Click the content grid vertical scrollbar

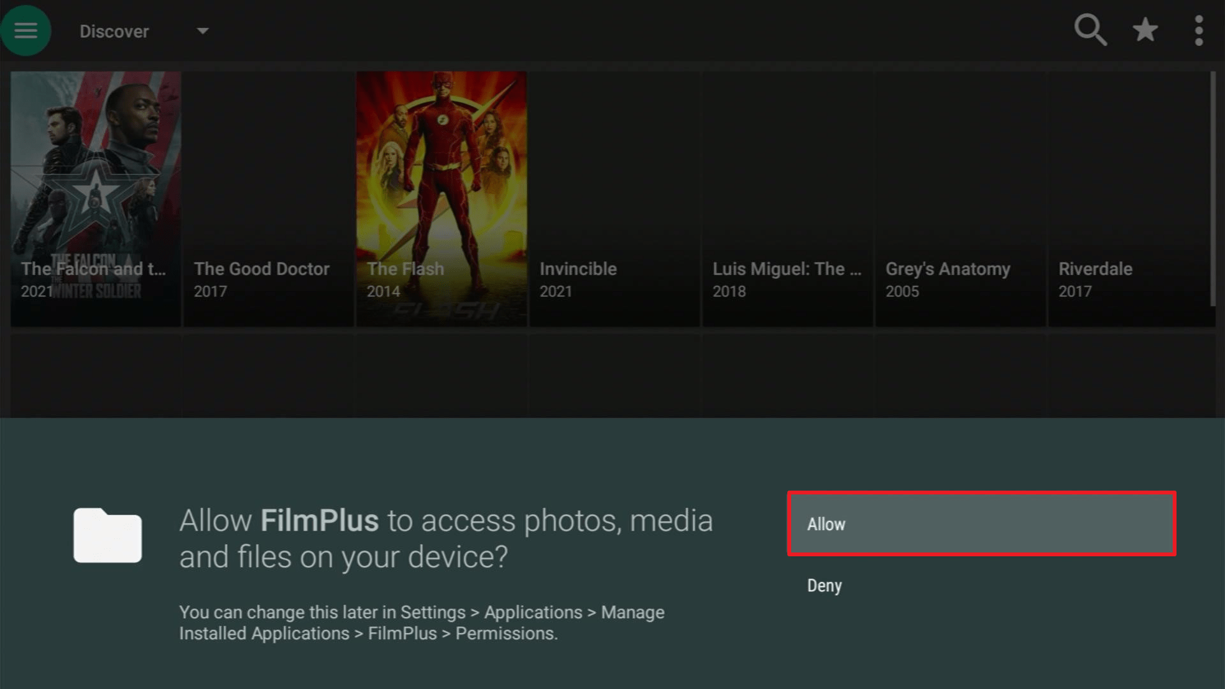click(1213, 189)
